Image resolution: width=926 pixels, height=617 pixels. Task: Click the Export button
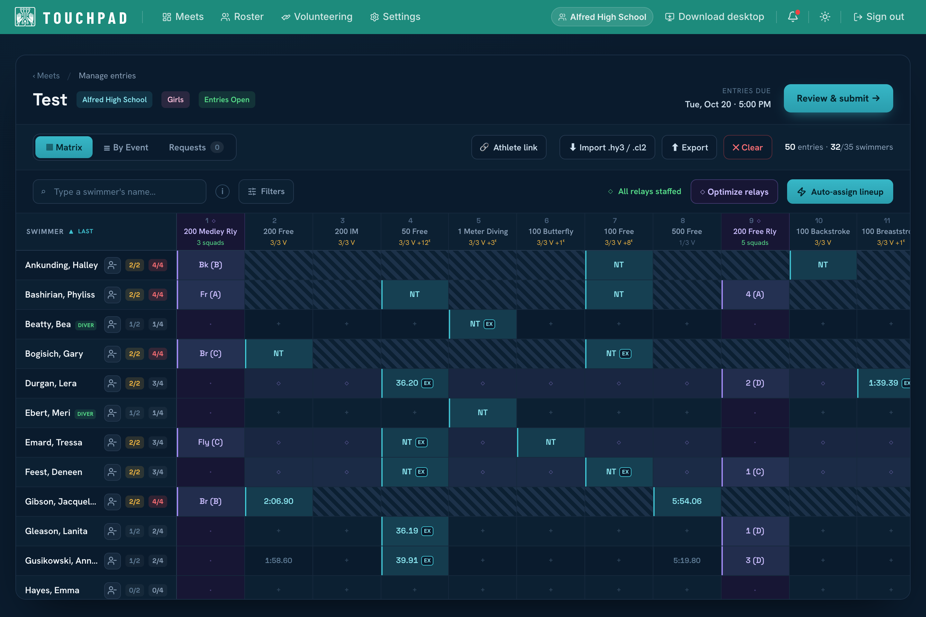point(689,147)
